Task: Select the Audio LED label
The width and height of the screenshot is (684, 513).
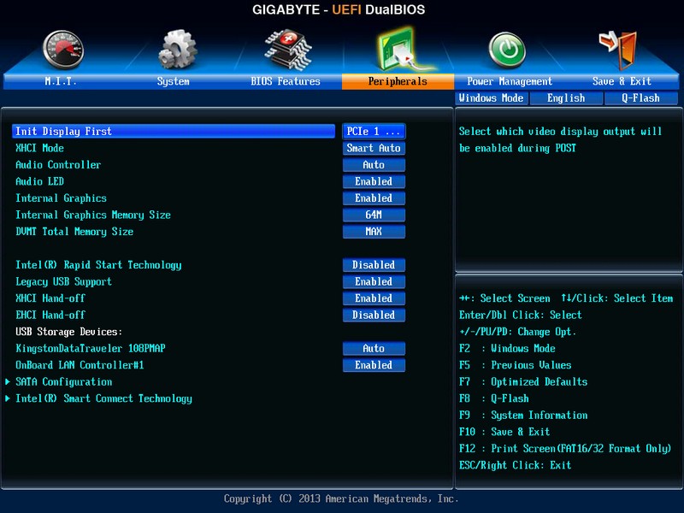Action: [x=39, y=181]
